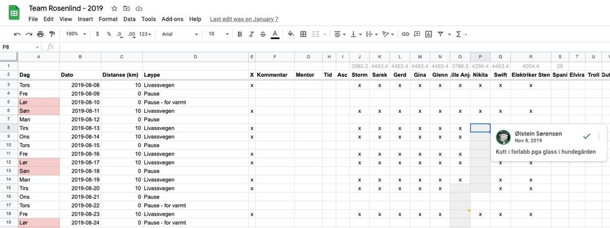610x228 pixels.
Task: Click the print icon
Action: tap(41, 34)
